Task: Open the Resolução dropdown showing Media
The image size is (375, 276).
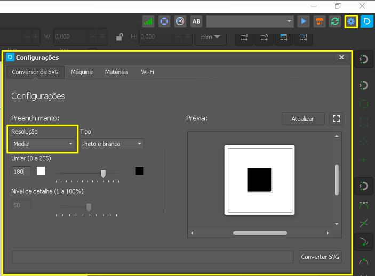Action: tap(43, 144)
